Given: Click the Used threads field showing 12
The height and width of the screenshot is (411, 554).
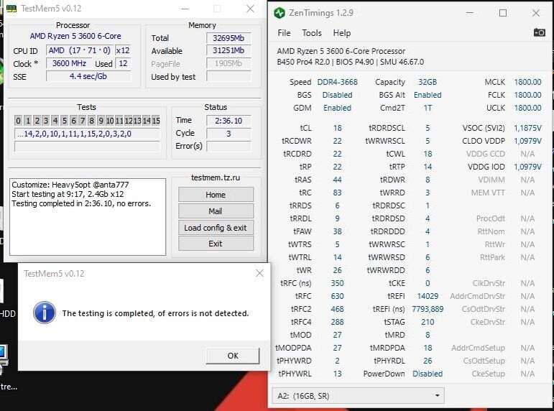Looking at the screenshot, I should (123, 64).
